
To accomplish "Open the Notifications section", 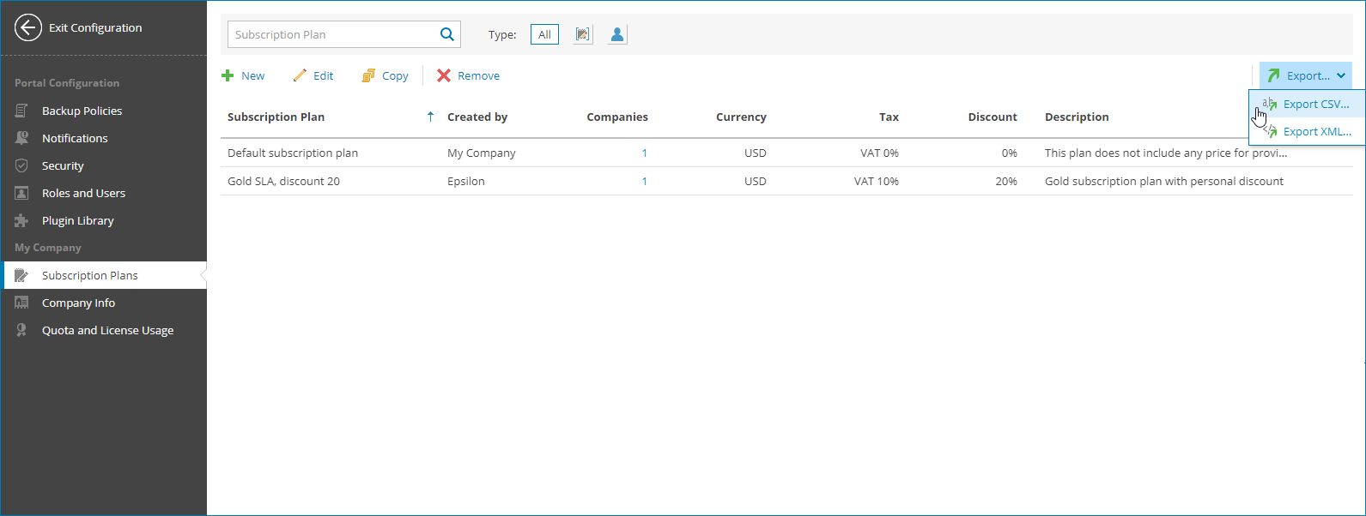I will 75,138.
